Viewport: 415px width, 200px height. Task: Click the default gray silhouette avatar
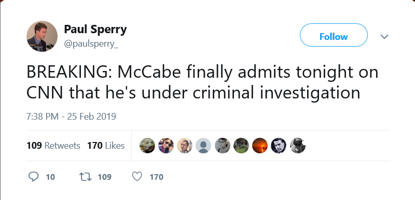coord(203,146)
